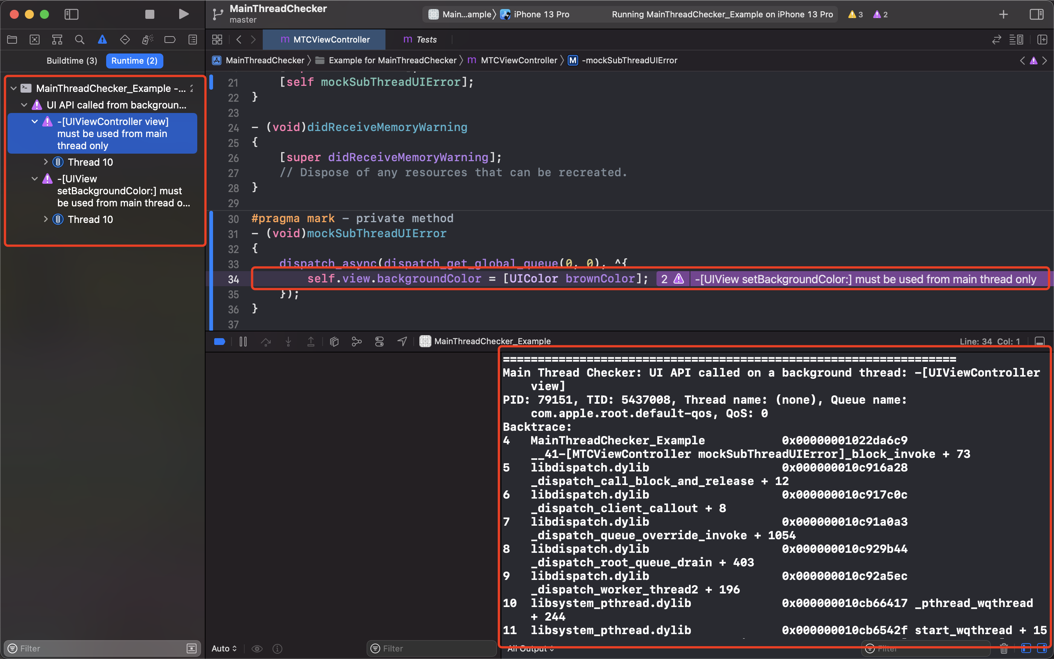Click the Debug View Hierarchy icon
1054x659 pixels.
tap(334, 342)
